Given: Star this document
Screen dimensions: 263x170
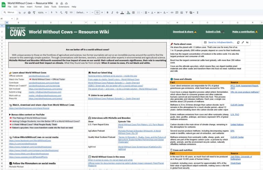Looking at the screenshot, I should pyautogui.click(x=57, y=3).
